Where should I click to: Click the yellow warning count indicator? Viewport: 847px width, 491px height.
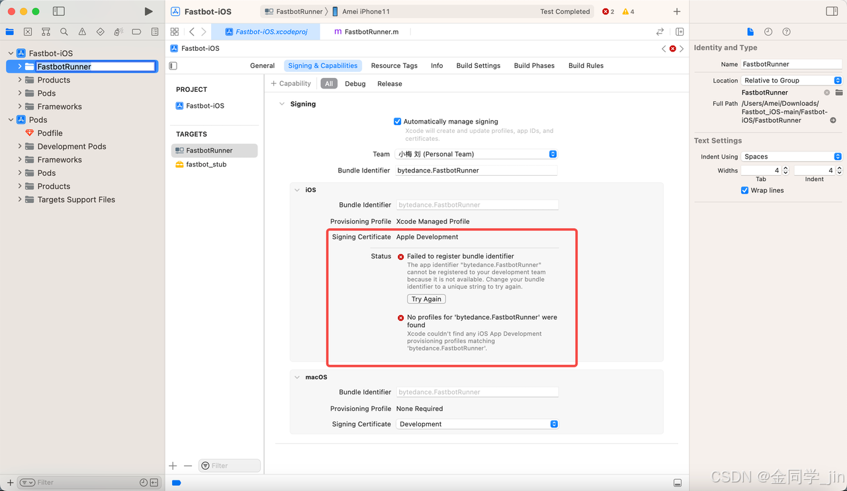(x=628, y=12)
